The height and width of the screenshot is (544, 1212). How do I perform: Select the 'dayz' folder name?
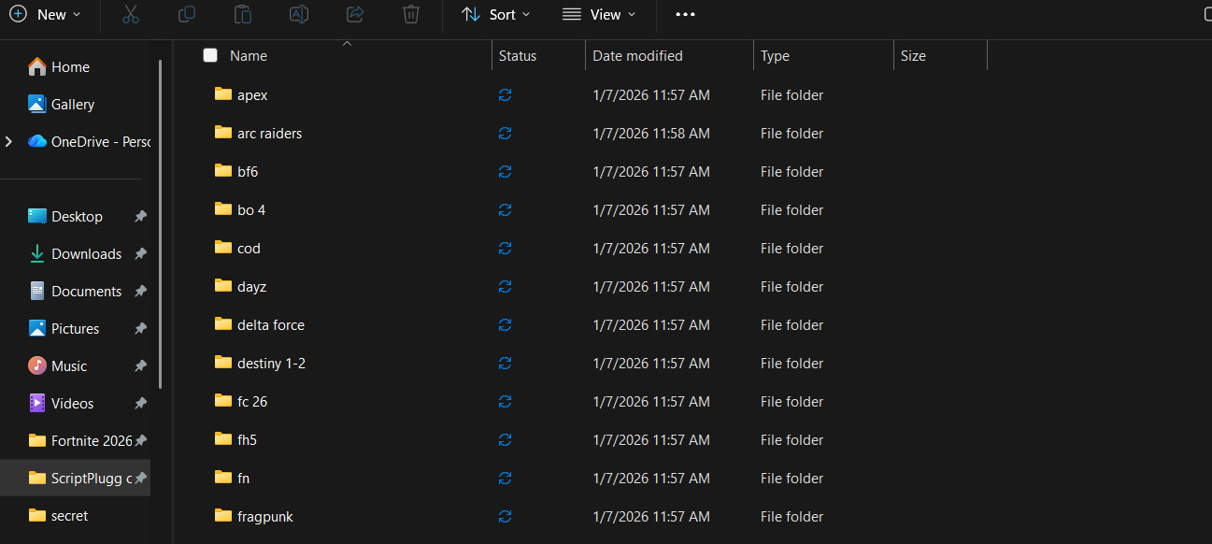click(x=251, y=287)
